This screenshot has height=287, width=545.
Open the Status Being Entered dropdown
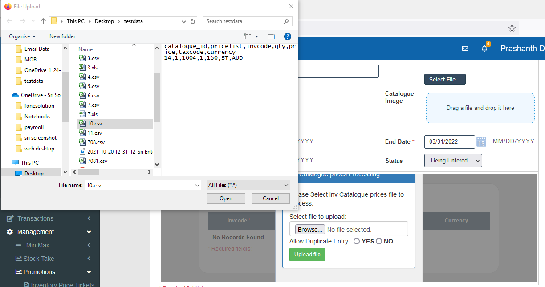click(453, 161)
